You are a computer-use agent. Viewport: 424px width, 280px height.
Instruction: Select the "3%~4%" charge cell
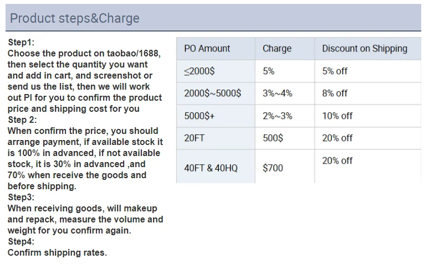(x=277, y=94)
